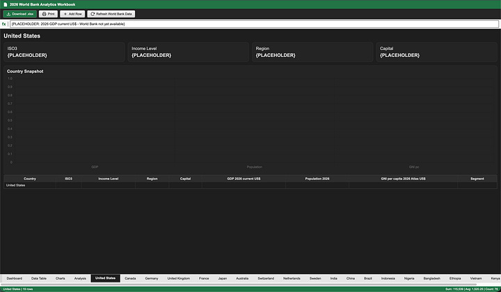Open the United Kingdom sheet tab

pyautogui.click(x=179, y=278)
